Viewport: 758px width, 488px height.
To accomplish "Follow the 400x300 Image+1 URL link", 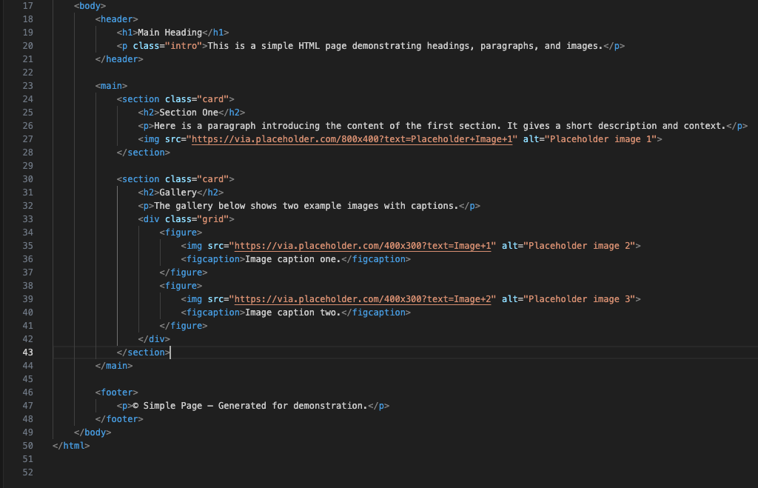I will pyautogui.click(x=363, y=246).
